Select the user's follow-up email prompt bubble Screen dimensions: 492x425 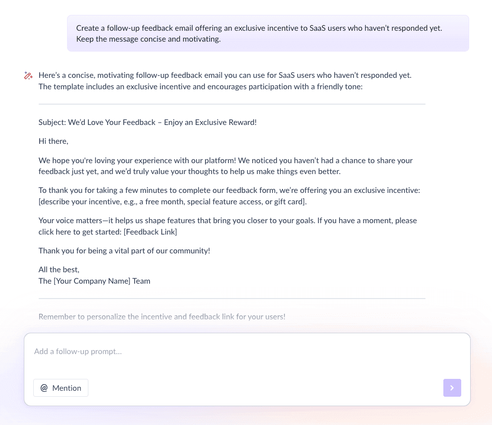(x=268, y=33)
